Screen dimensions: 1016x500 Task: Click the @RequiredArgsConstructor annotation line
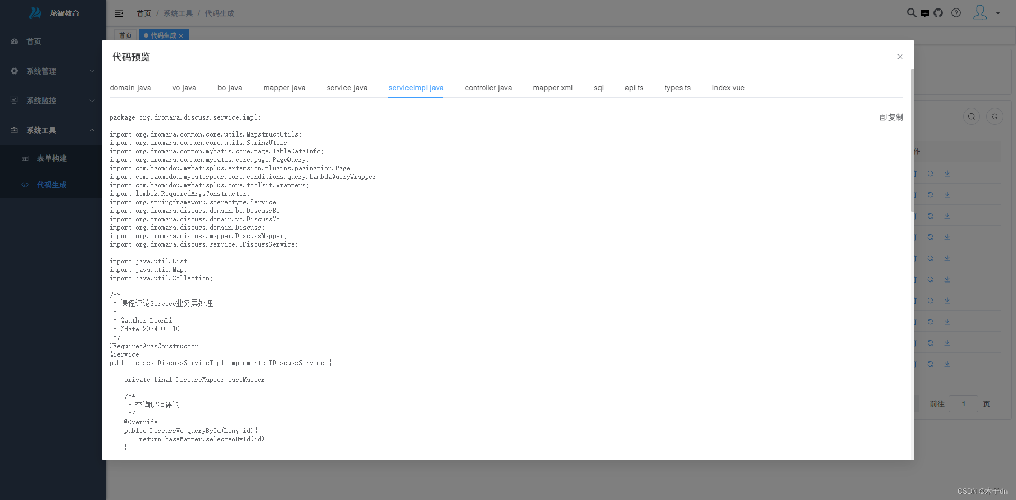[x=154, y=346]
